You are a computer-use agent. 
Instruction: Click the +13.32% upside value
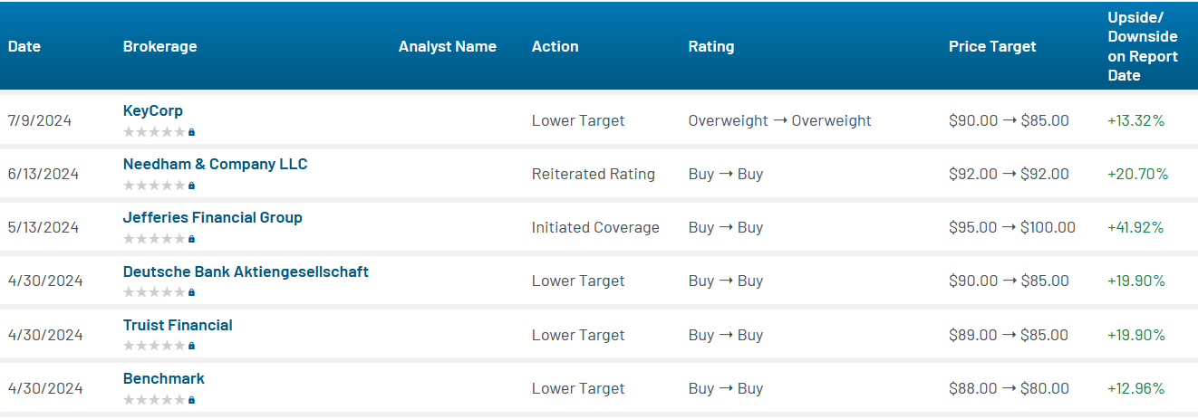click(1135, 120)
